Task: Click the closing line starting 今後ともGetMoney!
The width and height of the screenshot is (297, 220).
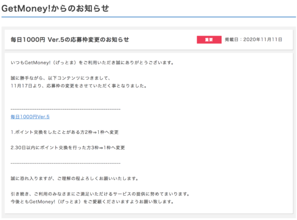Action: coord(92,202)
